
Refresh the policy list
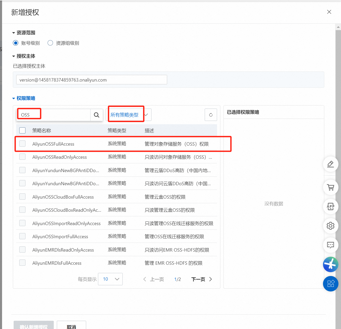(211, 115)
